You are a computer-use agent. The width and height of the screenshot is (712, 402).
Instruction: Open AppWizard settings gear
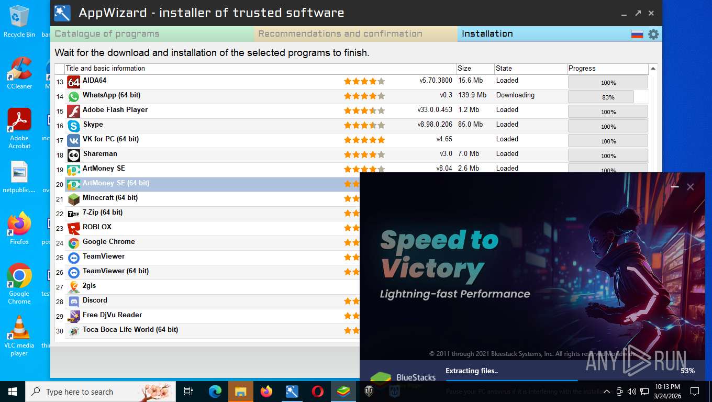[653, 34]
